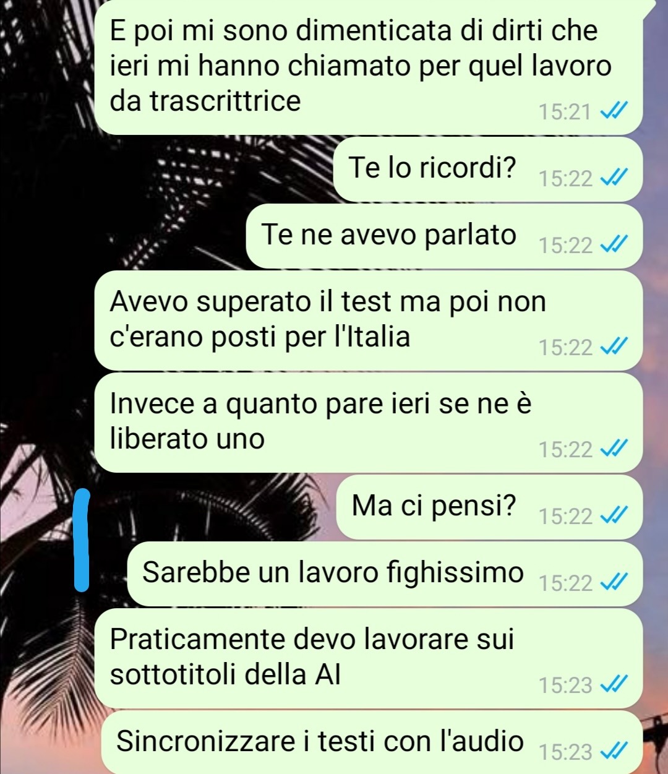Screen dimensions: 668x774
Task: Tap the "Sarebbe un lavoro fighissimo" bubble
Action: pyautogui.click(x=385, y=574)
